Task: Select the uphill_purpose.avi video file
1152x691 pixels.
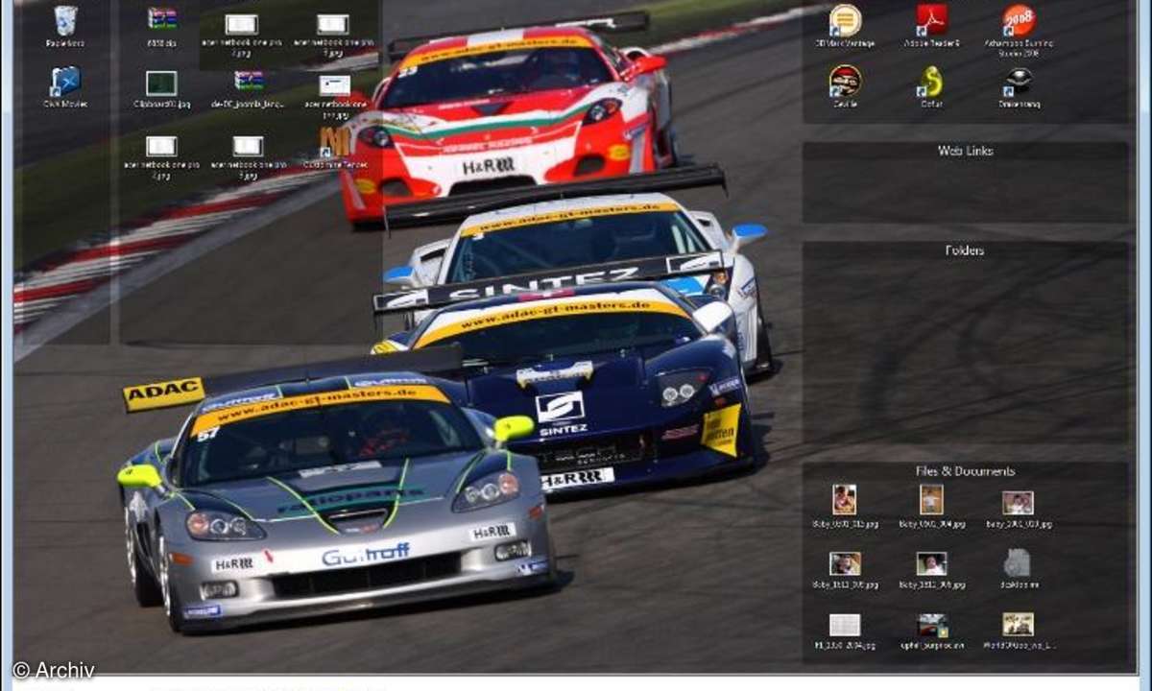Action: click(931, 625)
